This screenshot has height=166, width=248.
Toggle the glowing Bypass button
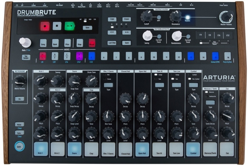coord(187,18)
